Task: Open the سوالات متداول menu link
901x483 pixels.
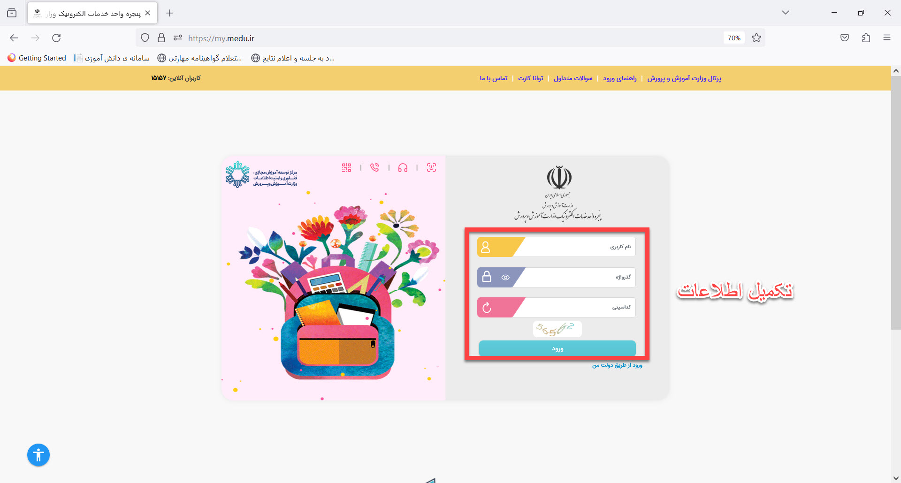Action: tap(573, 78)
